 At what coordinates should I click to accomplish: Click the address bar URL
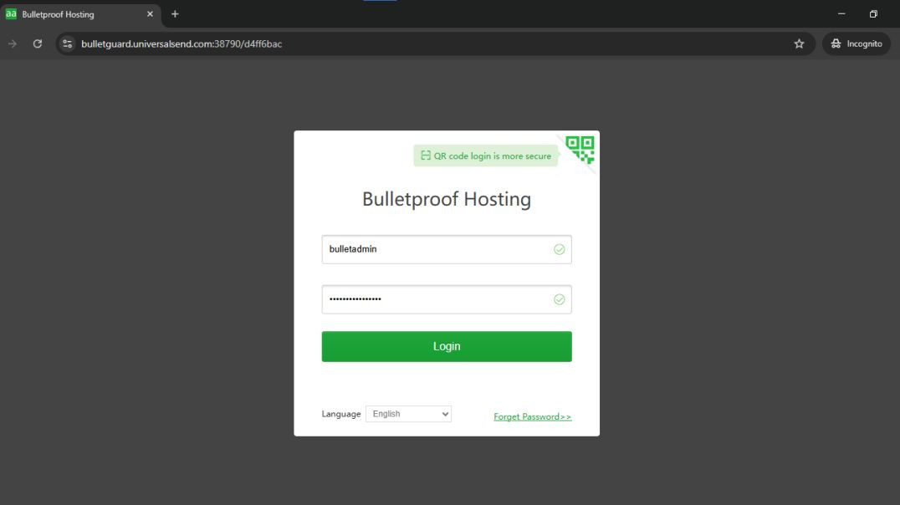[x=182, y=43]
